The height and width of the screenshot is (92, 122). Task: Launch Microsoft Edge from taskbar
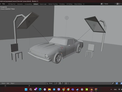point(40,89)
